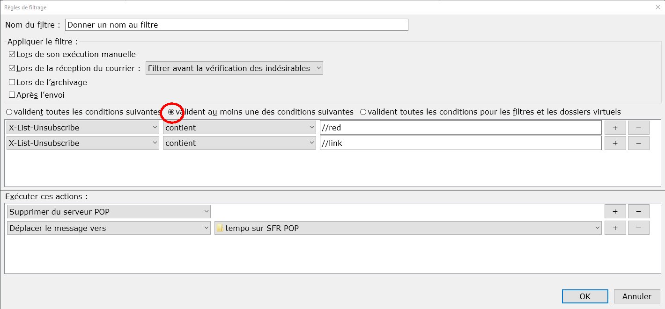Select 'valident toutes les conditions suivantes' radio
Screen dimensions: 665x309
(9, 112)
